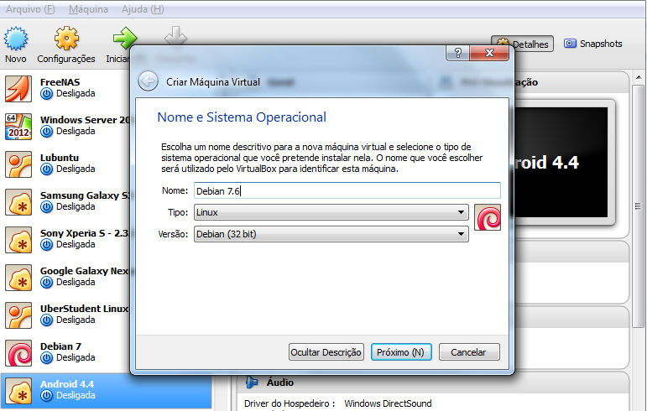The height and width of the screenshot is (411, 647).
Task: Click Windows Server power state icon
Action: (47, 132)
